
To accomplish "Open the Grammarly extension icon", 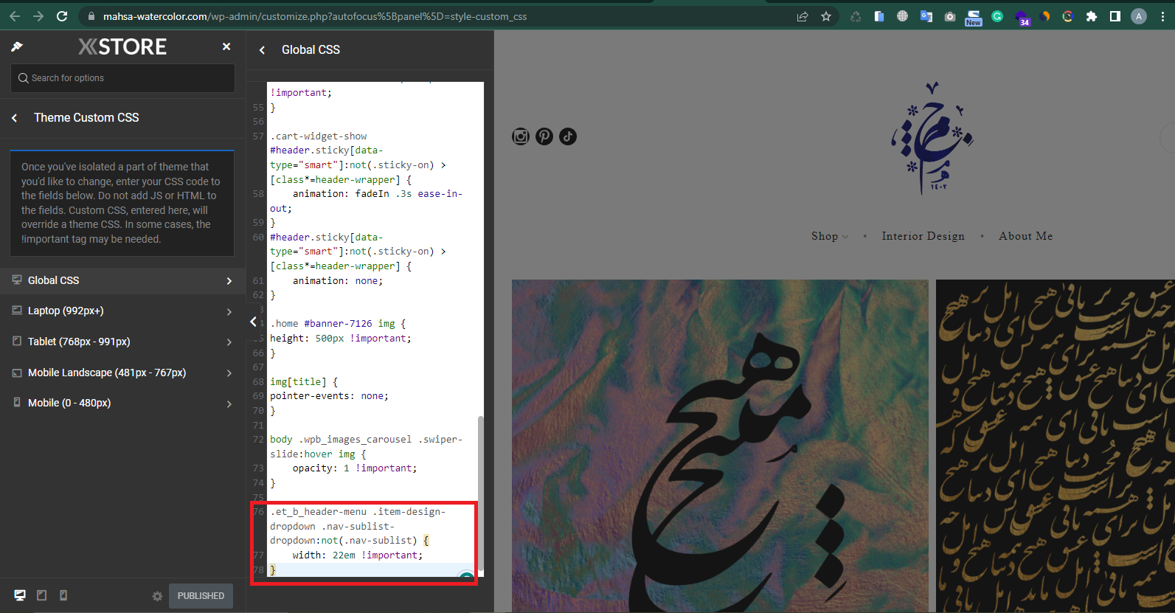I will 997,16.
